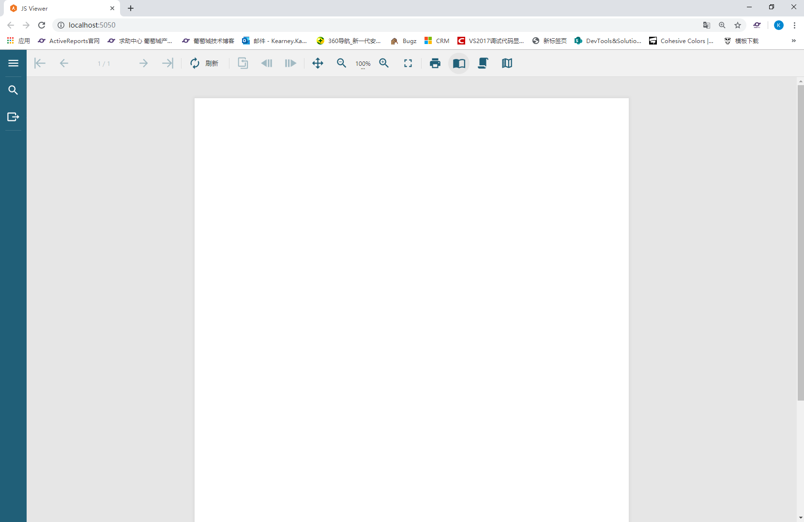Screen dimensions: 804x522
Task: Go to next page arrow
Action: click(143, 63)
